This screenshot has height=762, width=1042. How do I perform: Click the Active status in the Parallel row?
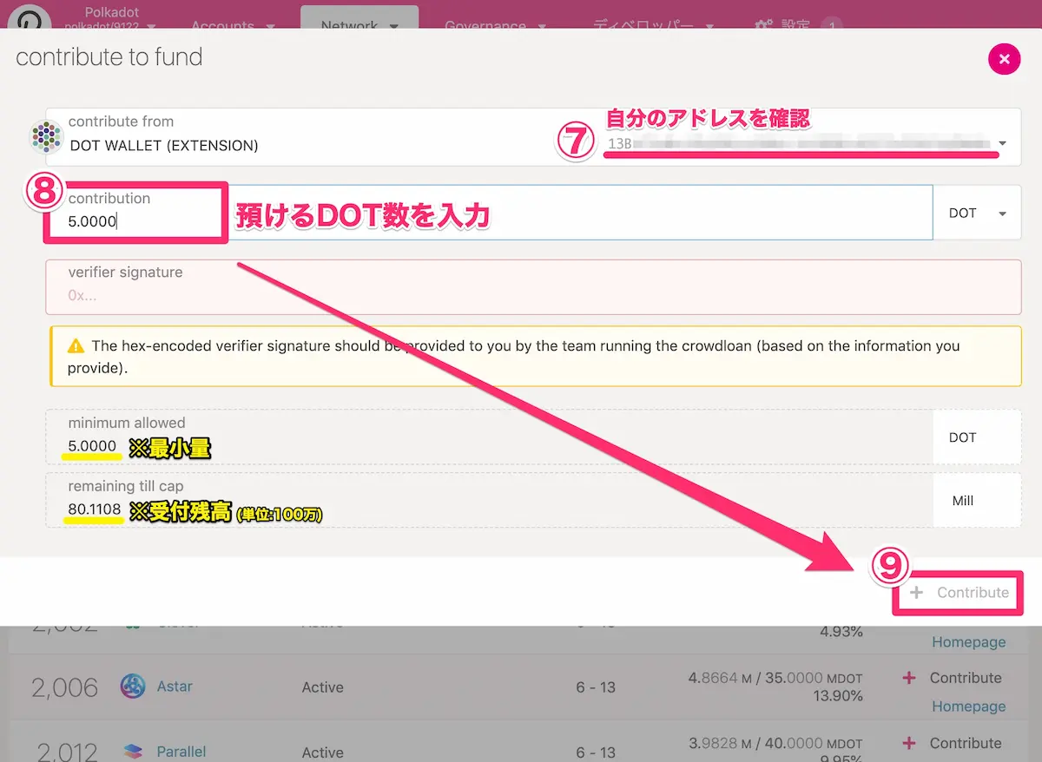point(322,752)
